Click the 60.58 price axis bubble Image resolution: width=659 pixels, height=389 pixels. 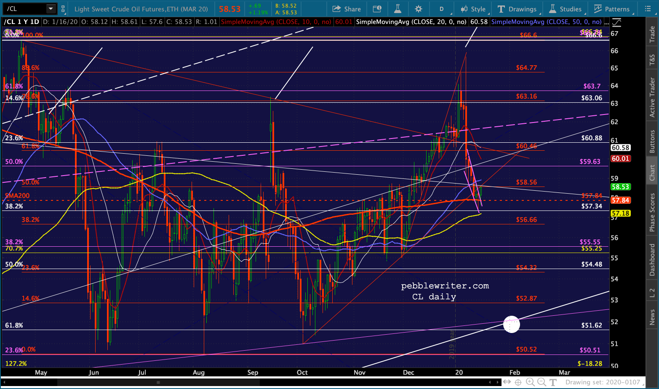(x=621, y=148)
